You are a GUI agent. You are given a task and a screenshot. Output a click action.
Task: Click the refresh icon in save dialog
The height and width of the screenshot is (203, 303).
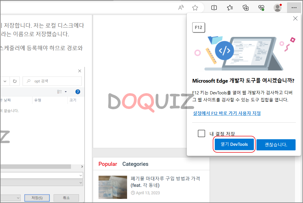15,81
